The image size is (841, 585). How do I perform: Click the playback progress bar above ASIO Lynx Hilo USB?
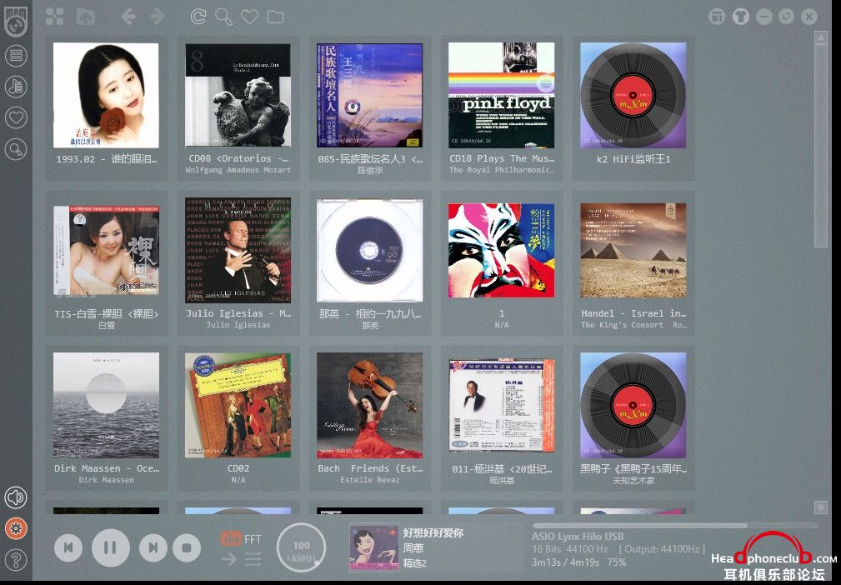tap(675, 526)
